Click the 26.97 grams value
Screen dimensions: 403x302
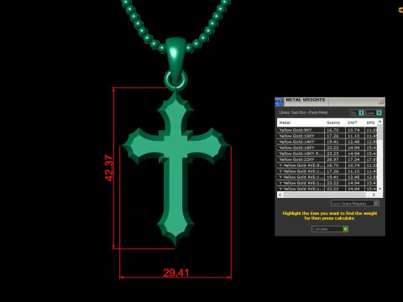pyautogui.click(x=332, y=159)
